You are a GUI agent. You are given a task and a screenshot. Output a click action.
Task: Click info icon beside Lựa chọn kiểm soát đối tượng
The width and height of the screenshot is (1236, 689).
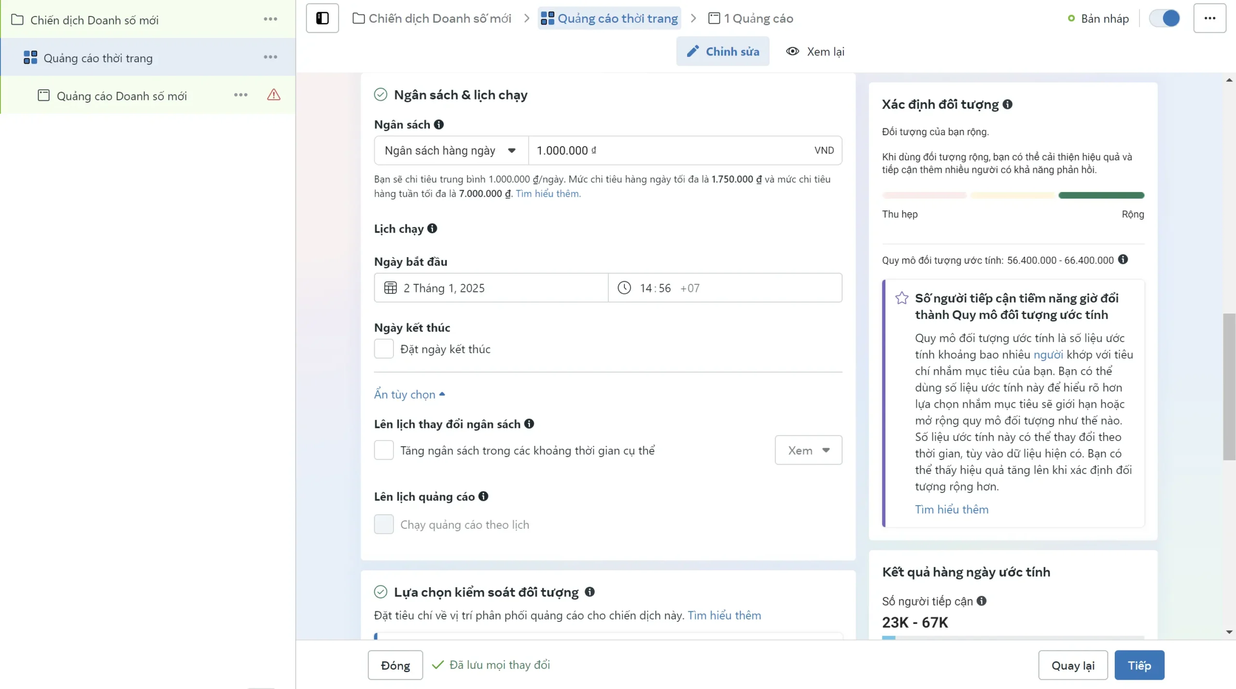[590, 592]
